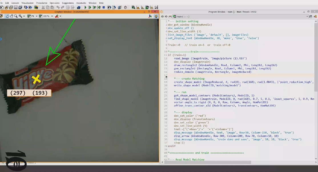Click the Cut scissors icon

pyautogui.click(x=43, y=7)
